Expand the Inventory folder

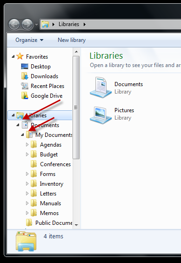click(x=27, y=184)
